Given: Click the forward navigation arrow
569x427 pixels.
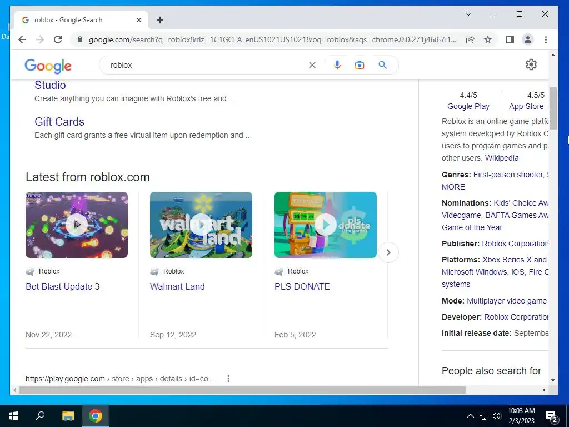Looking at the screenshot, I should click(40, 39).
